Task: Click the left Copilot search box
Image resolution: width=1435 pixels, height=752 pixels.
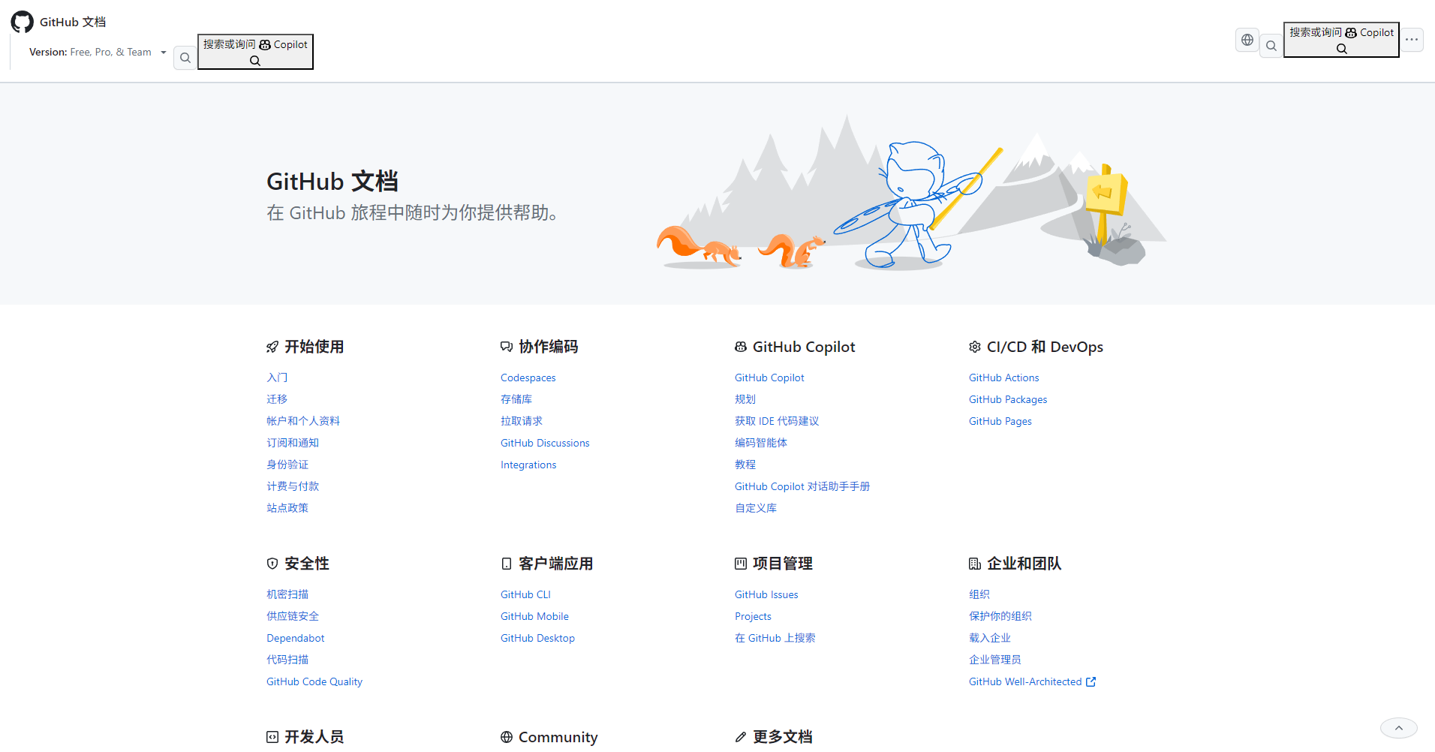Action: [x=255, y=52]
